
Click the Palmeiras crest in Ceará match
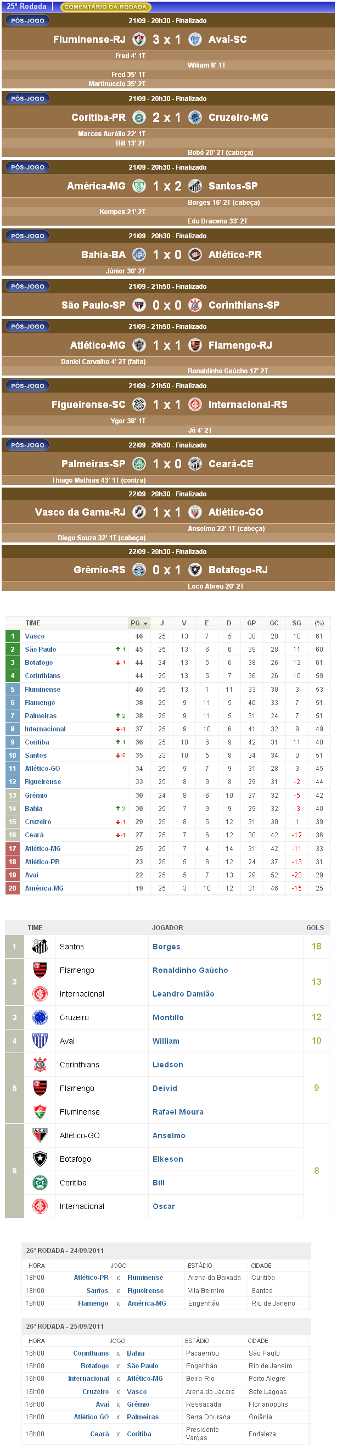pyautogui.click(x=139, y=465)
